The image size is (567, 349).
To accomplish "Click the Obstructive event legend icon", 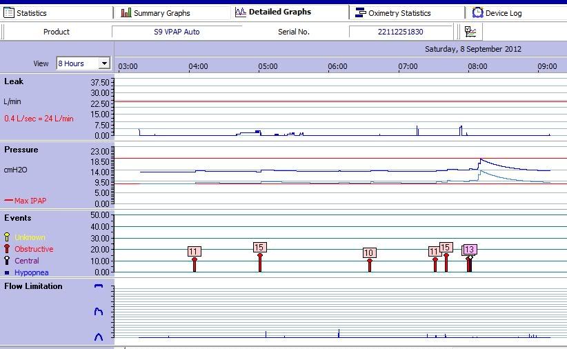I will click(x=7, y=249).
